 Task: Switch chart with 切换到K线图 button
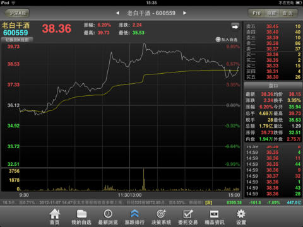click(17, 40)
